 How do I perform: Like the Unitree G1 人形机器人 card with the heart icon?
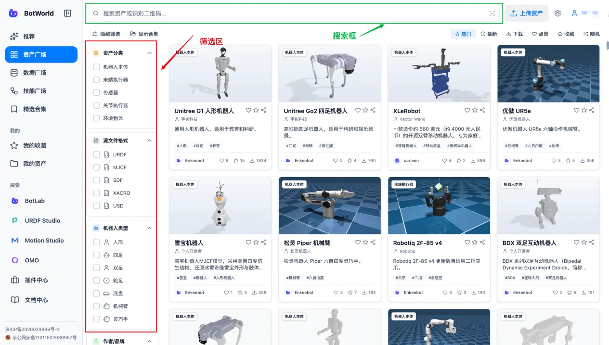click(x=248, y=110)
